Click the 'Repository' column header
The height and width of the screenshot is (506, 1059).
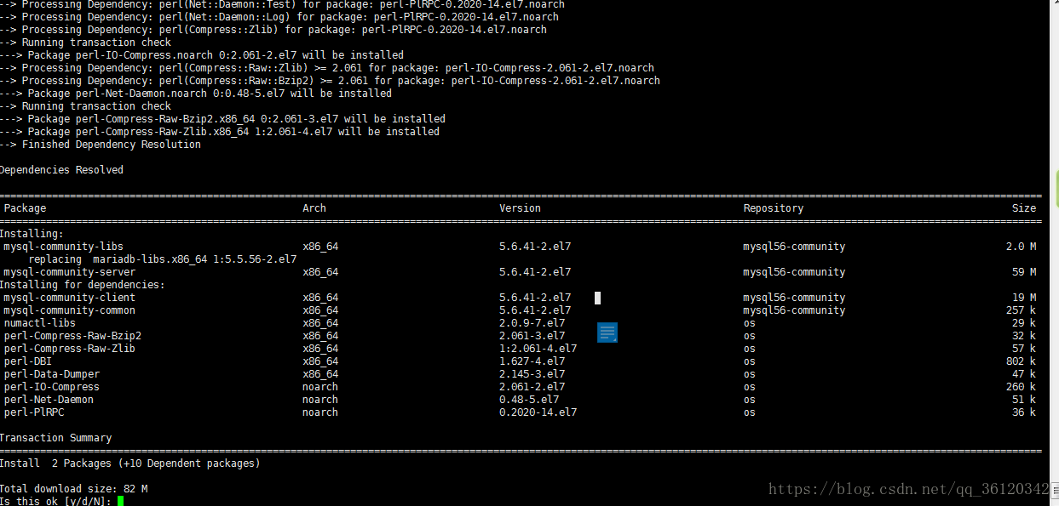(774, 208)
